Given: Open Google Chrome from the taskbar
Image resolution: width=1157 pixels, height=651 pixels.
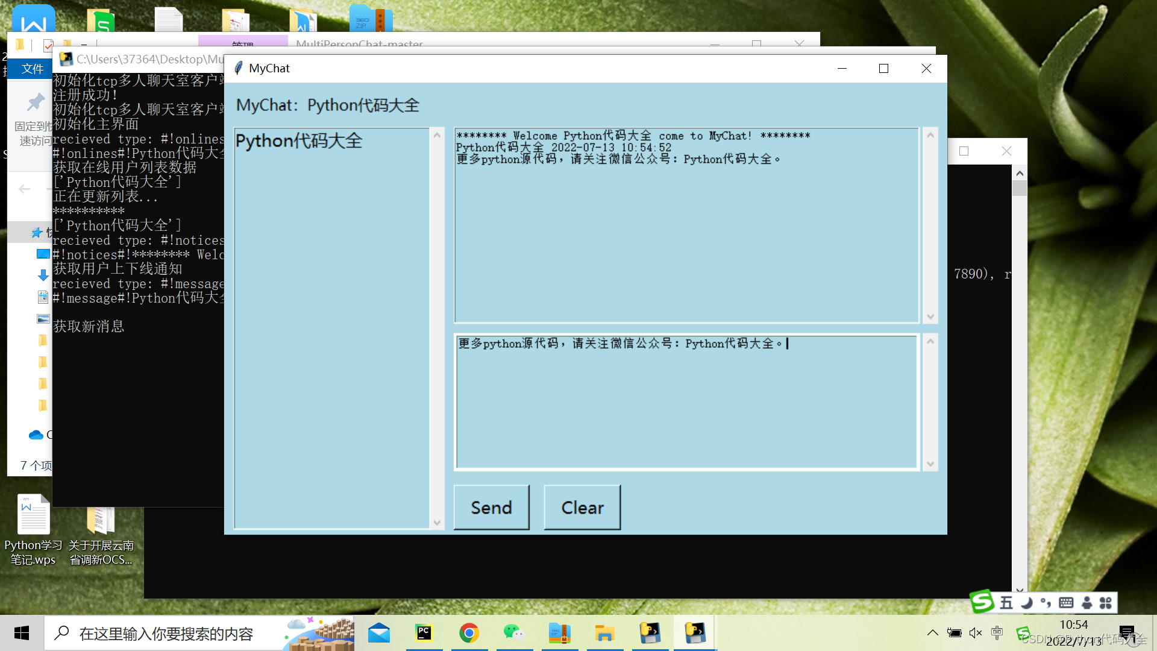Looking at the screenshot, I should tap(469, 633).
